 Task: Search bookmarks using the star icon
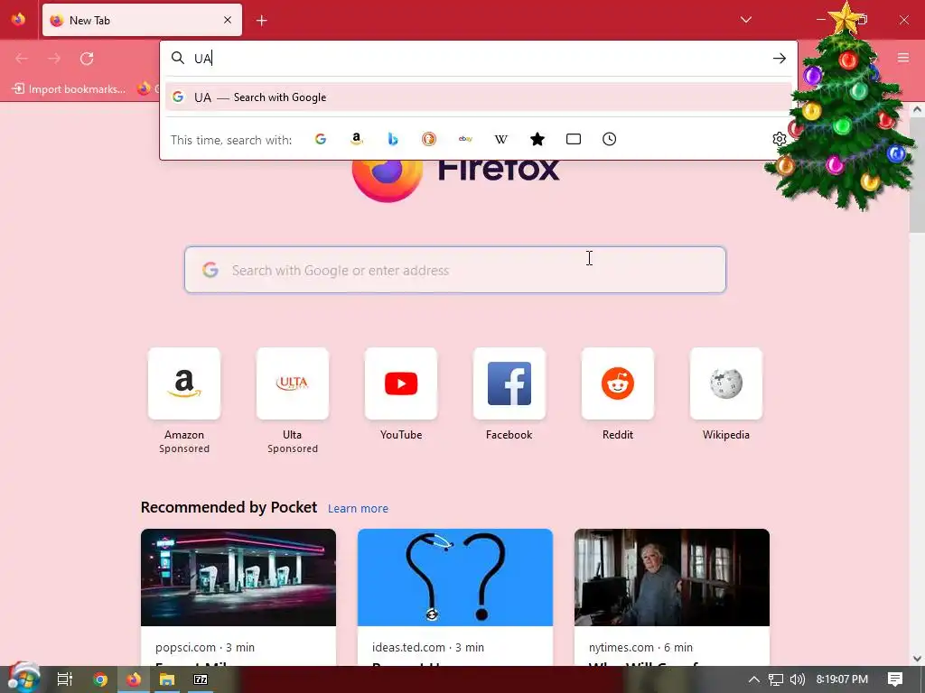pyautogui.click(x=537, y=139)
